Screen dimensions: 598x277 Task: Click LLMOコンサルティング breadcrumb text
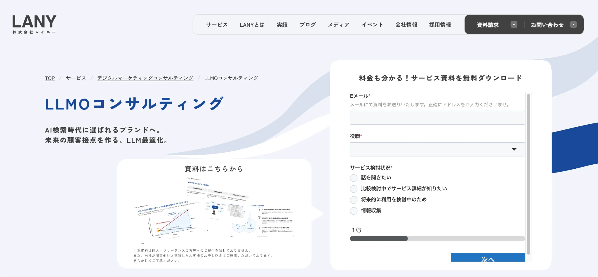point(231,78)
